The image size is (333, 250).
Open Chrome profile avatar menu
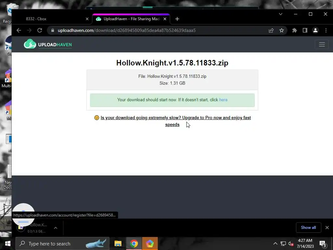[x=315, y=30]
